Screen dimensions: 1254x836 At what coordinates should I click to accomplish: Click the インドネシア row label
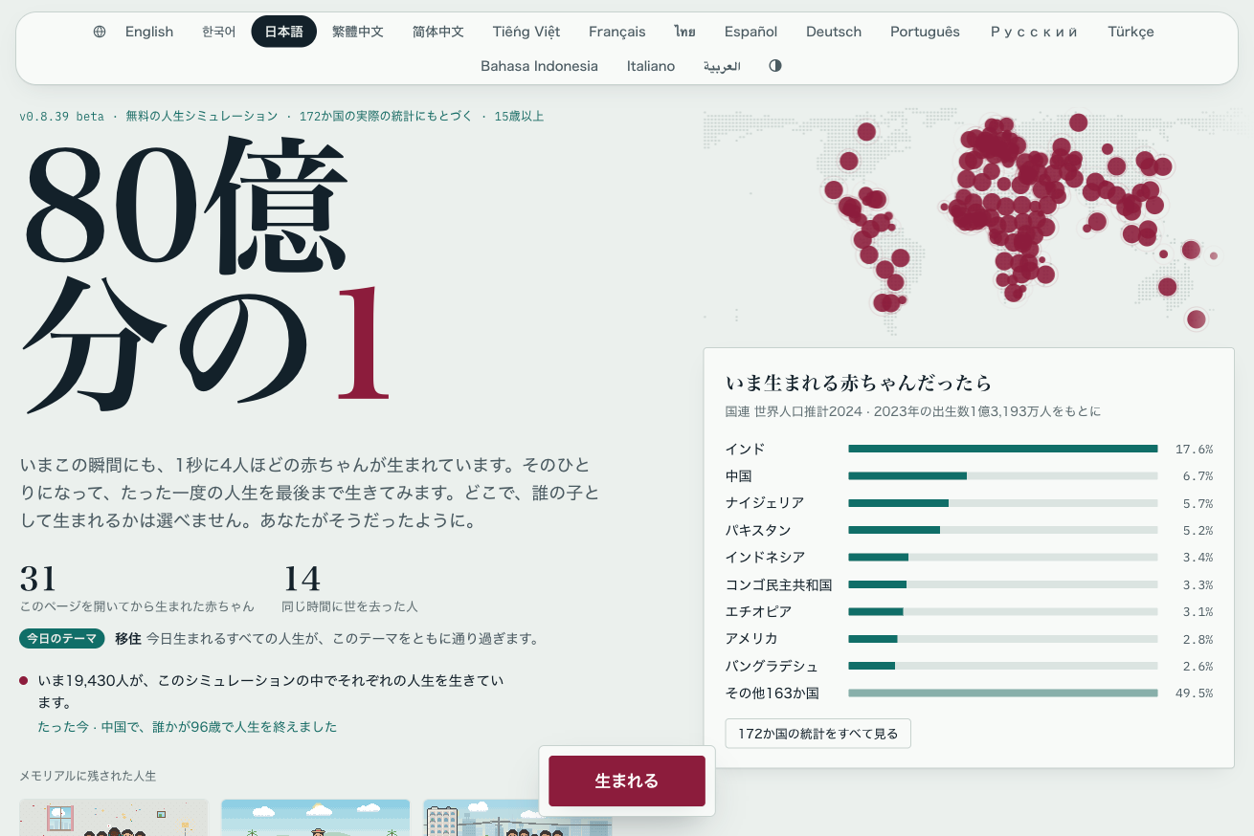pyautogui.click(x=765, y=557)
